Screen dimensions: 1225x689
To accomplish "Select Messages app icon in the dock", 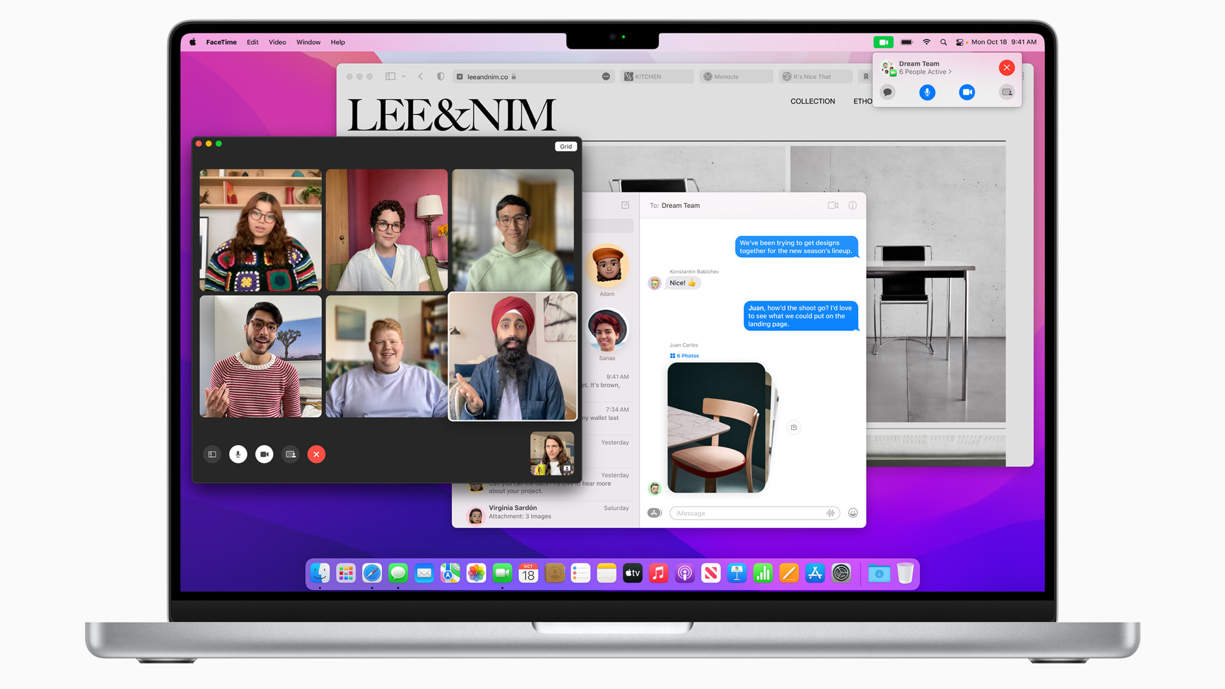I will pos(398,573).
